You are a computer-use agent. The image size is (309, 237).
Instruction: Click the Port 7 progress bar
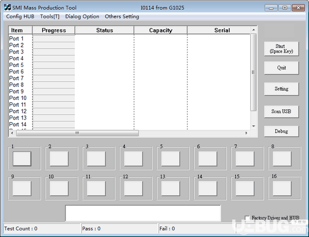tap(54, 78)
